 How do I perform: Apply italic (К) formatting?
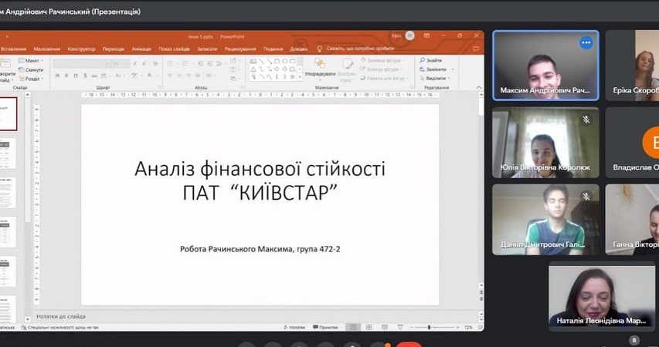coord(66,76)
